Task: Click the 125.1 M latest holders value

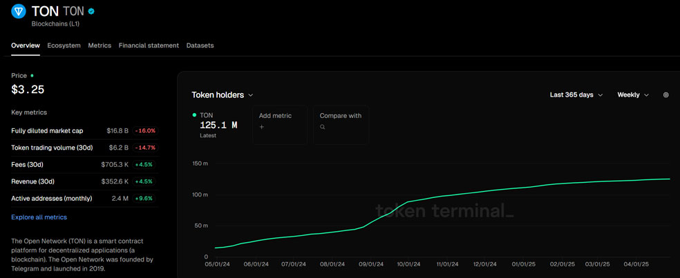Action: pos(218,126)
